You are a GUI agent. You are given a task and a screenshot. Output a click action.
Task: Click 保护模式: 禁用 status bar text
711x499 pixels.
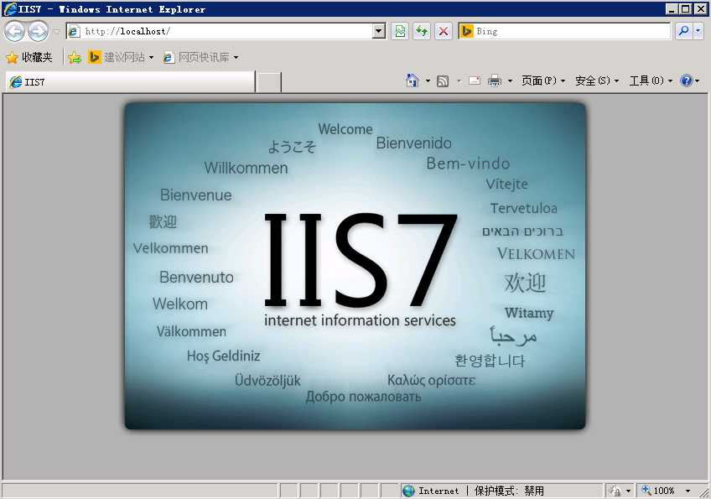coord(509,491)
